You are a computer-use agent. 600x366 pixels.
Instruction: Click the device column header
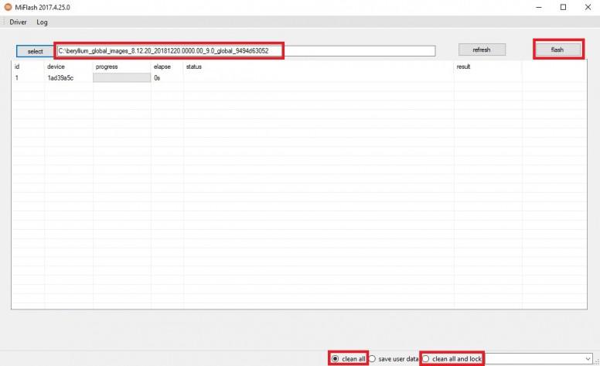56,67
